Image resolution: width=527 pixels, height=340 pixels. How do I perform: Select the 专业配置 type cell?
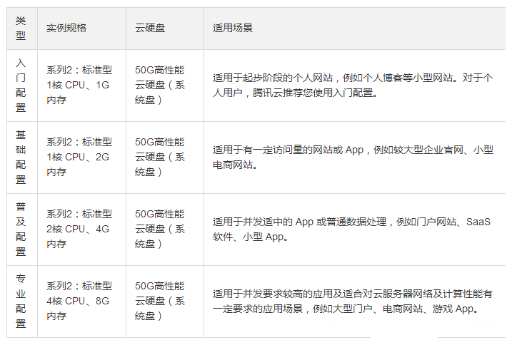21,301
